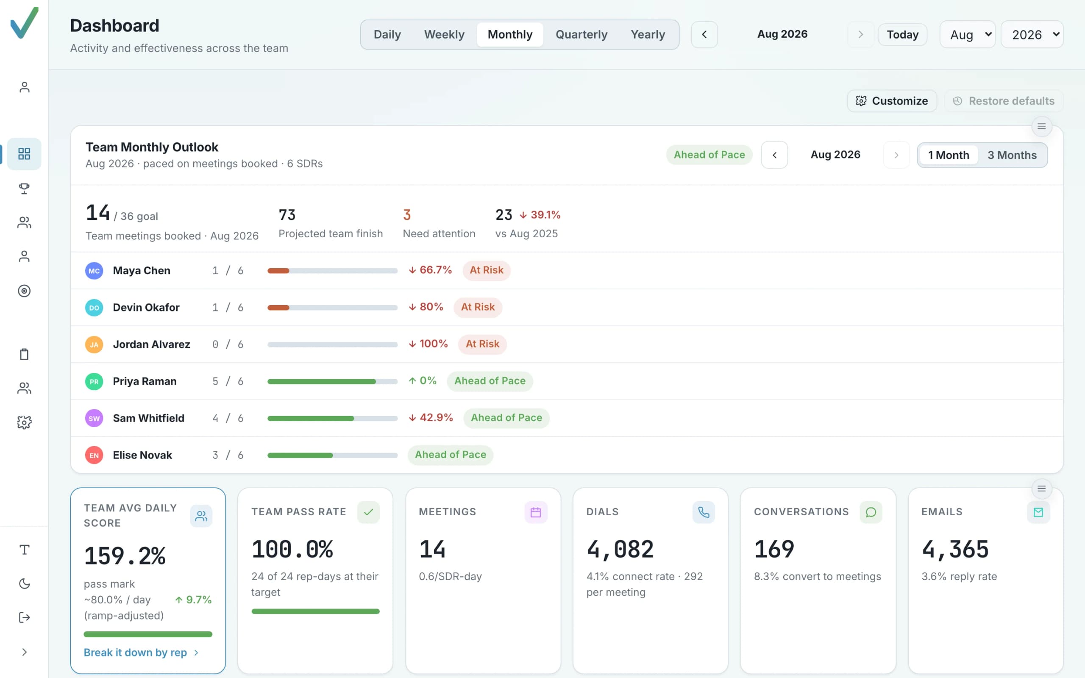Open the settings gear in sidebar
Image resolution: width=1085 pixels, height=678 pixels.
24,422
